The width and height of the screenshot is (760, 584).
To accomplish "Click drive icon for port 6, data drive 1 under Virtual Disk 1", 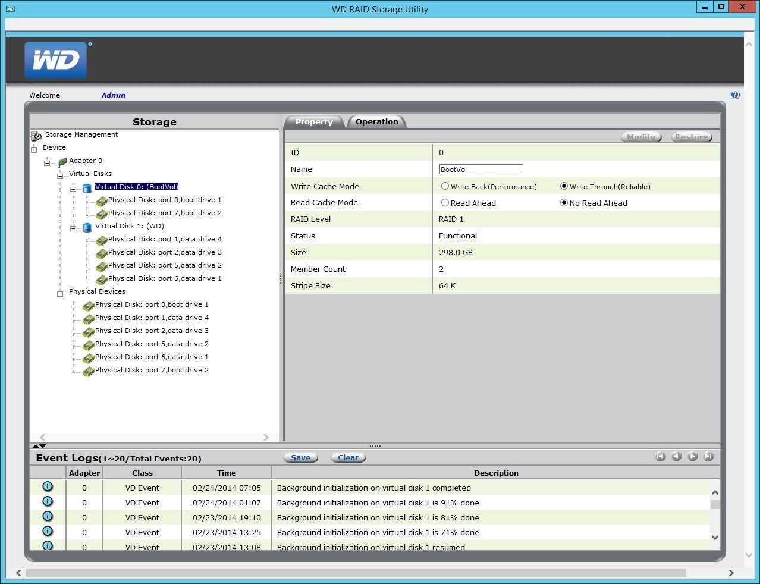I will pyautogui.click(x=101, y=280).
